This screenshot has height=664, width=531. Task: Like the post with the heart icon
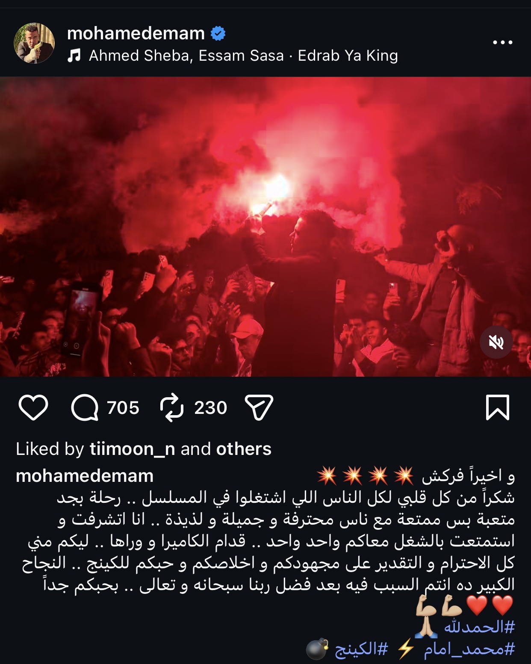33,407
